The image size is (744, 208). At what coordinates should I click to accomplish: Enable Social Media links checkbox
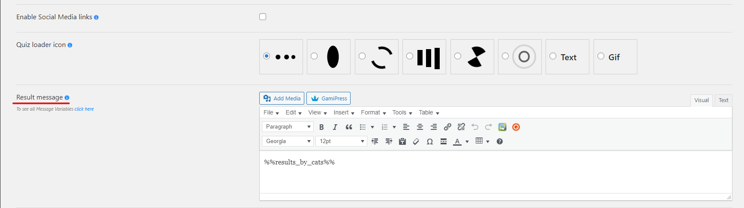263,17
